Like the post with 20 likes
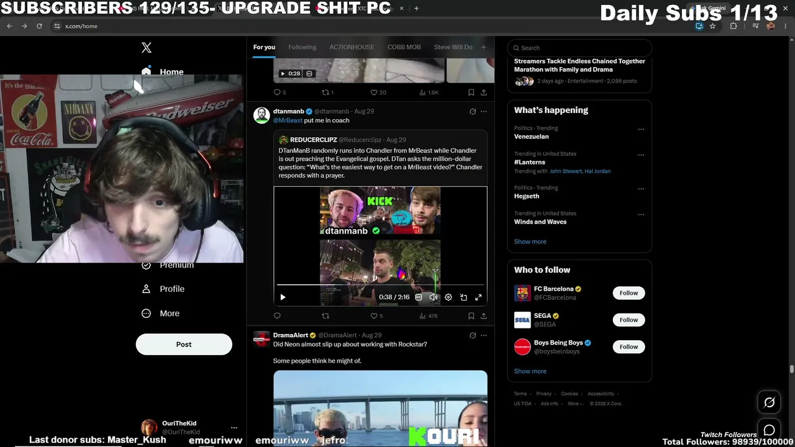Screen dimensions: 795x447 [378, 93]
